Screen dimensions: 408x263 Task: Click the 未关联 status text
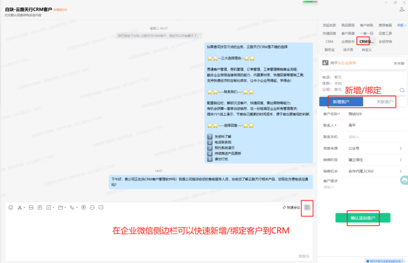point(399,63)
